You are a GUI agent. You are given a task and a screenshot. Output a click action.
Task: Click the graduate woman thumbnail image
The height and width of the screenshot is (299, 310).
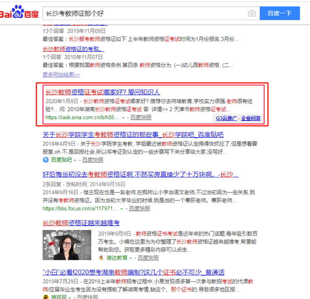(x=67, y=245)
